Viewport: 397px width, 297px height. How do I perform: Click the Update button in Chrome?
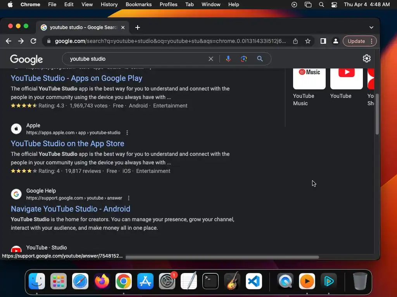(x=356, y=41)
